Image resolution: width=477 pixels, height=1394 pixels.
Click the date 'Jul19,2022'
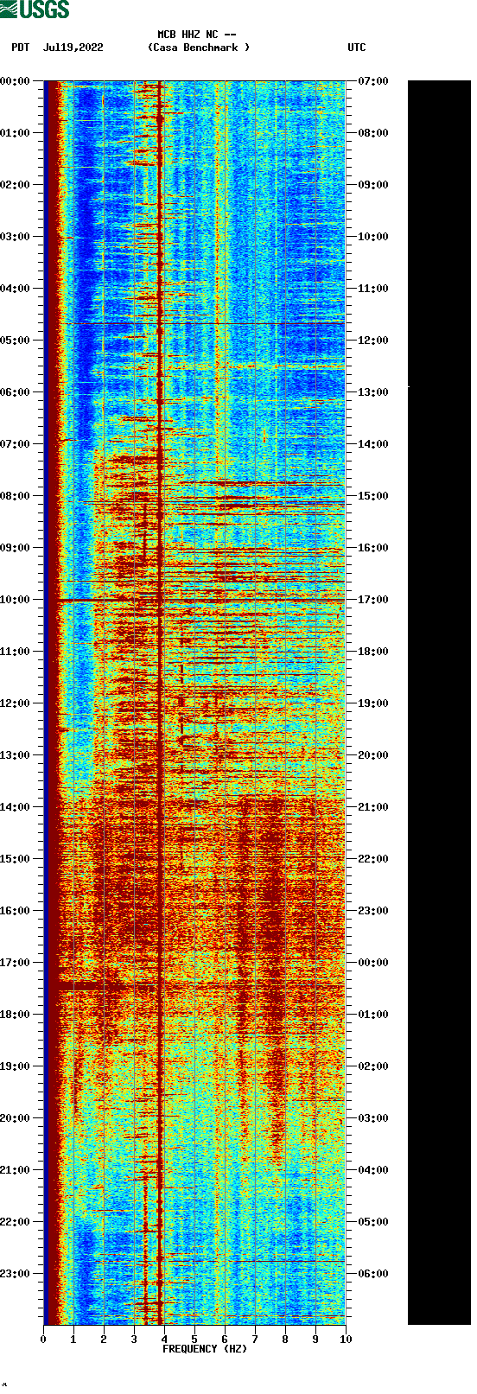pyautogui.click(x=73, y=48)
